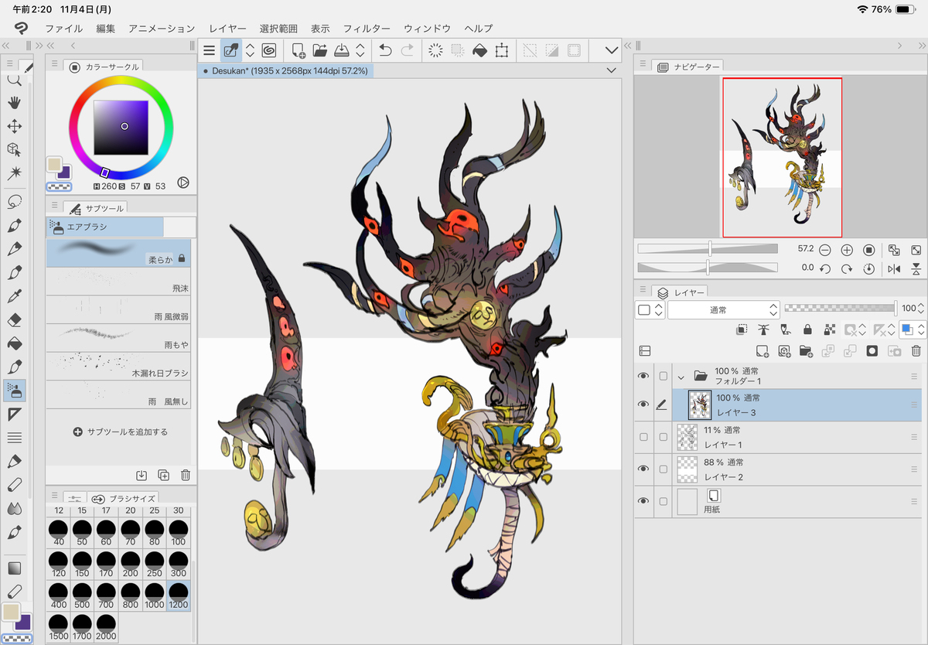The height and width of the screenshot is (645, 928).
Task: Tick the checkbox beside レイヤー 2
Action: tap(663, 469)
